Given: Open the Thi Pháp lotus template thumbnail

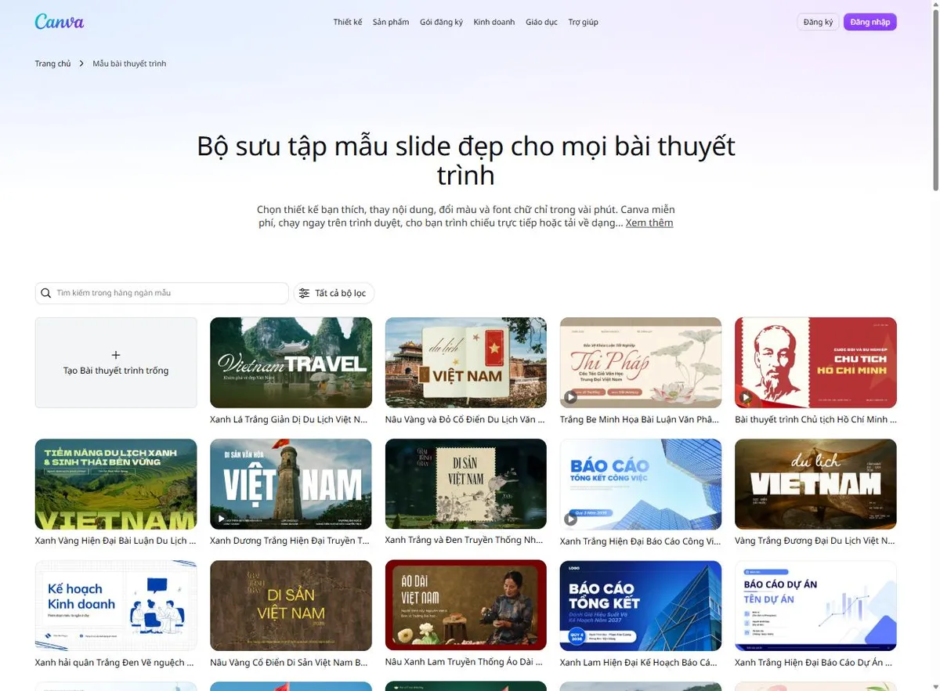Looking at the screenshot, I should click(x=641, y=362).
